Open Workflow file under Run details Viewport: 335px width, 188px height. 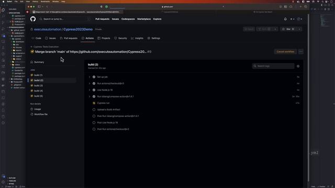39,114
